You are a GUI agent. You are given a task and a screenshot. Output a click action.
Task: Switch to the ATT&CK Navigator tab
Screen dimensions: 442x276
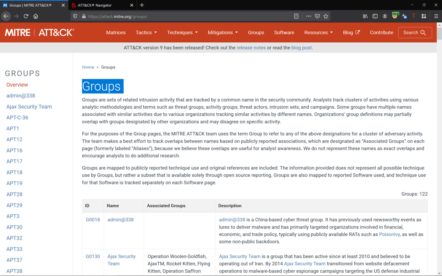pyautogui.click(x=102, y=5)
